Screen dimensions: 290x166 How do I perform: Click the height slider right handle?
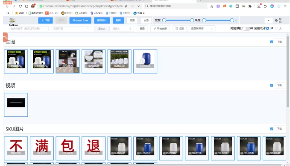tap(232, 21)
